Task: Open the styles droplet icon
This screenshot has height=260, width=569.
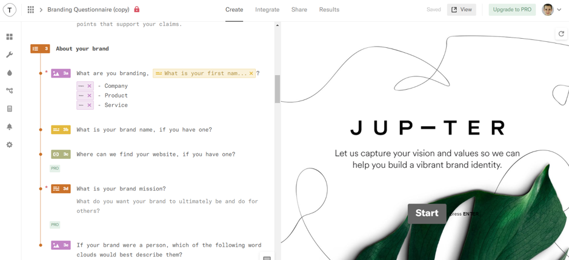Action: click(10, 73)
